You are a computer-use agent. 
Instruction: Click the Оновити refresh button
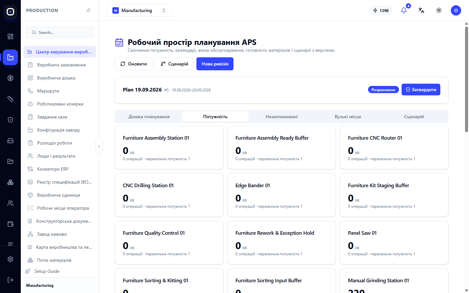tap(134, 64)
